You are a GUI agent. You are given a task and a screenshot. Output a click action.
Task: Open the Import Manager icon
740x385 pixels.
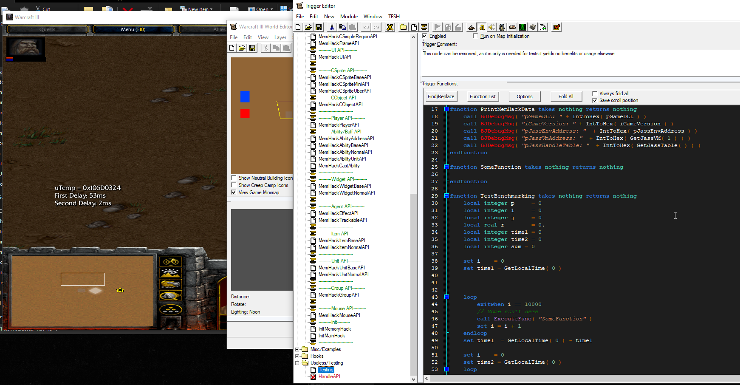(x=543, y=27)
